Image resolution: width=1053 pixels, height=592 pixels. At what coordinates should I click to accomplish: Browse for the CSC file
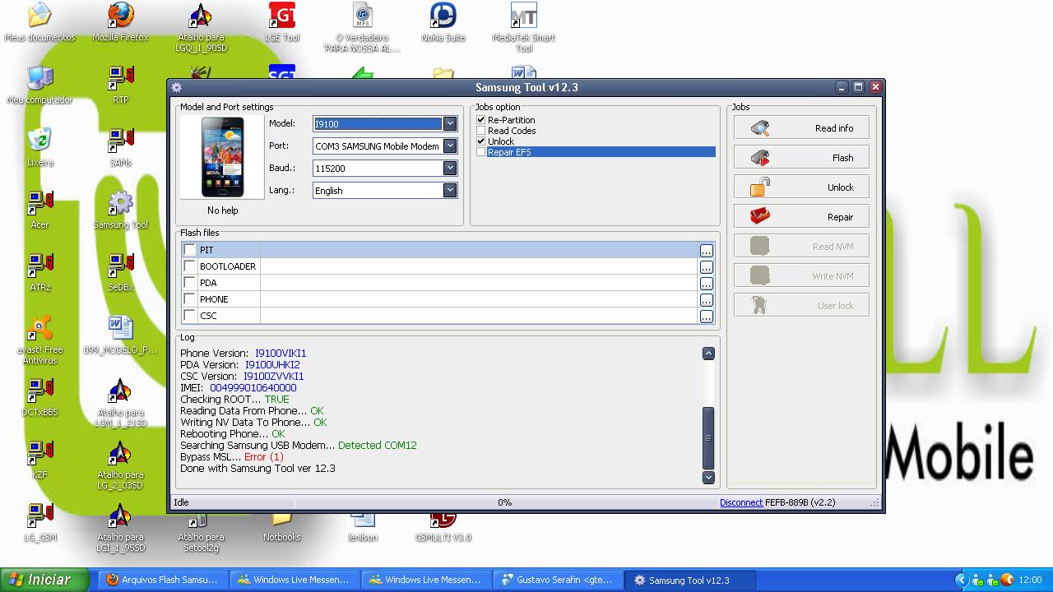[x=707, y=317]
